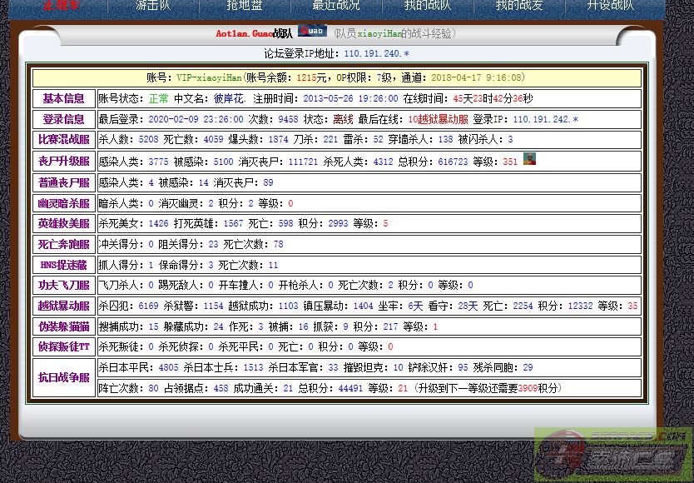Click the hide-and-seek score 217
The image size is (694, 483).
click(390, 326)
